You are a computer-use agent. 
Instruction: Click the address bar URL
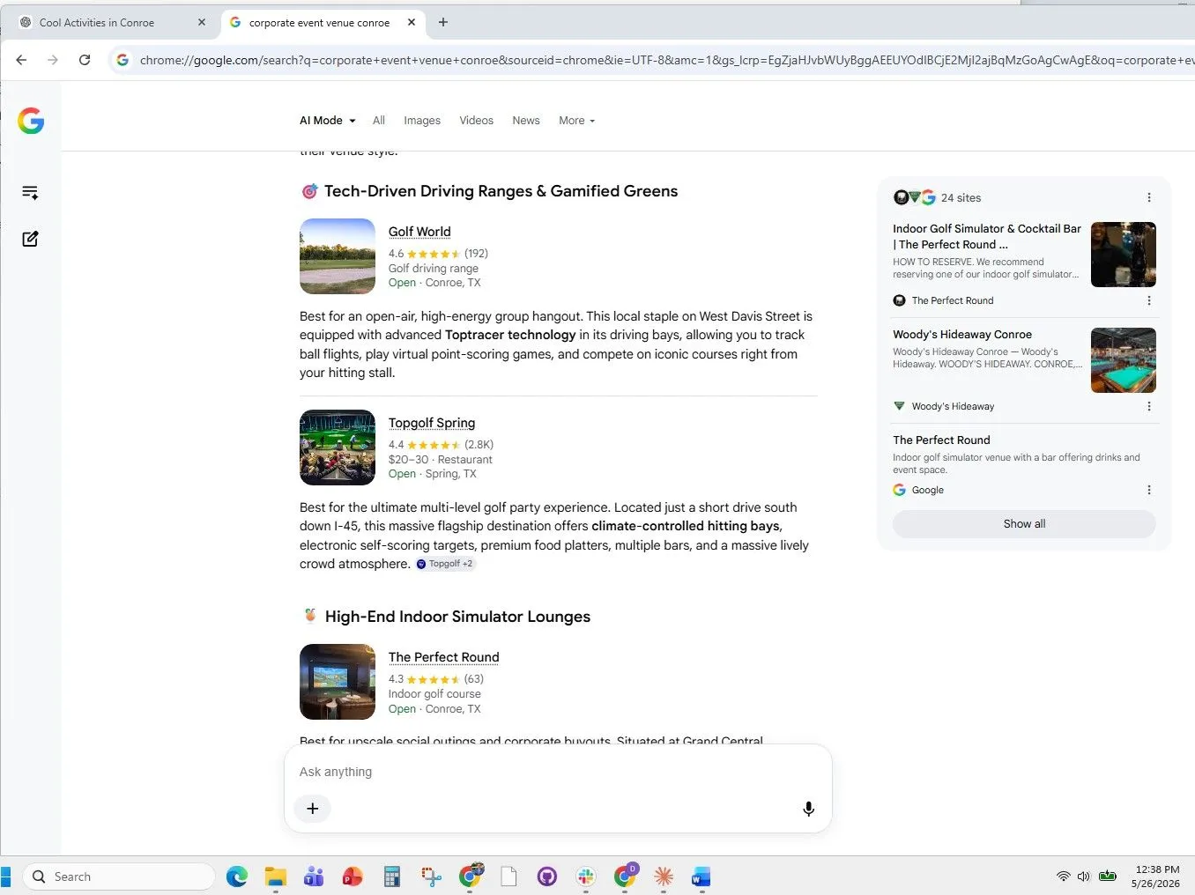[665, 60]
